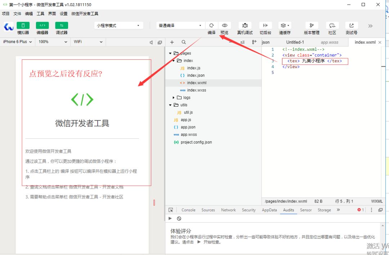This screenshot has height=255, width=389.
Task: Open the community (社区) icon
Action: pyautogui.click(x=332, y=25)
